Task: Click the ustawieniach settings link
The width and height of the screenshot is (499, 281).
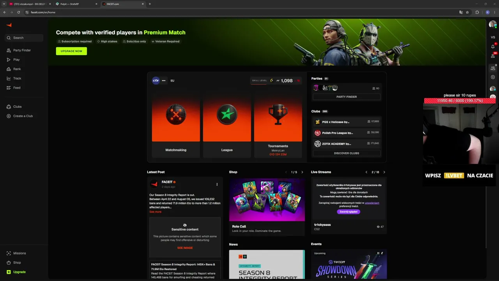Action: tap(372, 203)
